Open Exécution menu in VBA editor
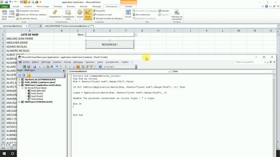This screenshot has height=157, width=280. [x=90, y=62]
